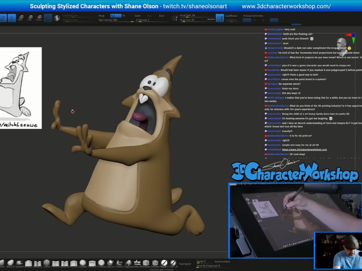Viewport: 362px width, 271px height.
Task: Select the Chisel brush
Action: point(47,263)
